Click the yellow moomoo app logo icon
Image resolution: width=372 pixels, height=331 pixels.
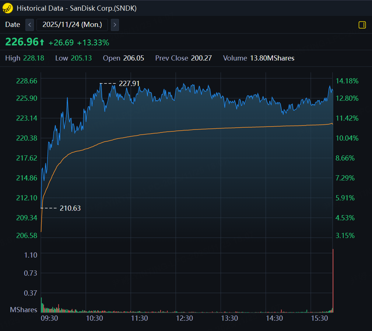(x=8, y=8)
